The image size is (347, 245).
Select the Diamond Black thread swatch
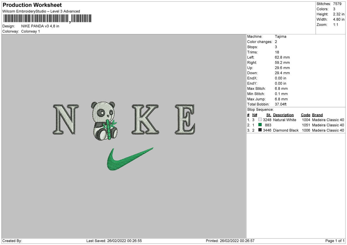(259, 130)
